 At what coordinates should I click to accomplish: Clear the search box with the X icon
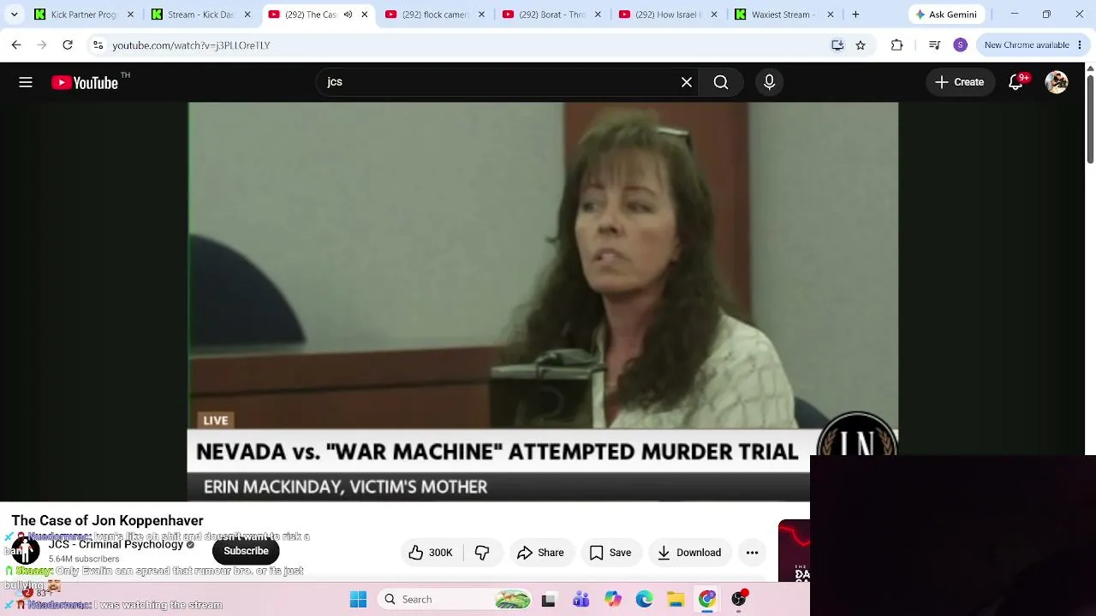coord(687,82)
